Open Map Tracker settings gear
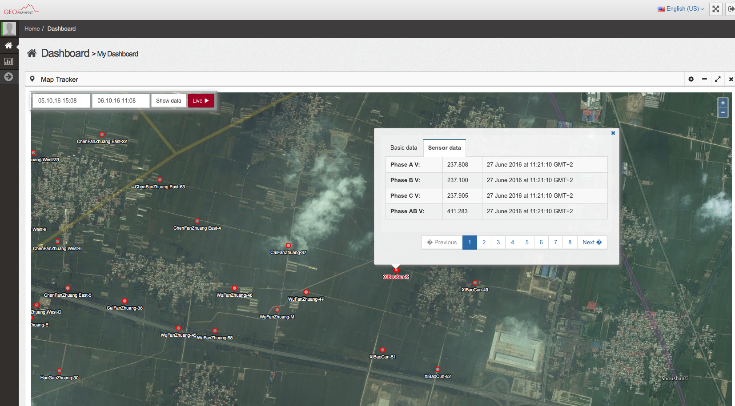The width and height of the screenshot is (735, 406). point(691,79)
